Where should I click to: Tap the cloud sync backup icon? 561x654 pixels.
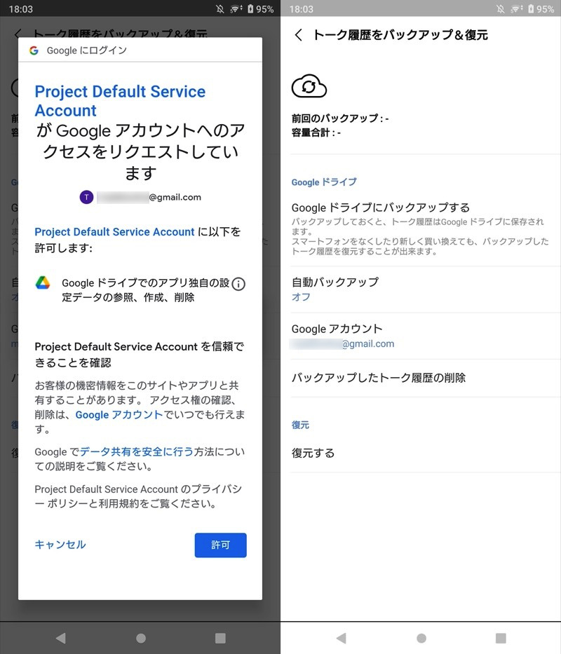coord(309,87)
